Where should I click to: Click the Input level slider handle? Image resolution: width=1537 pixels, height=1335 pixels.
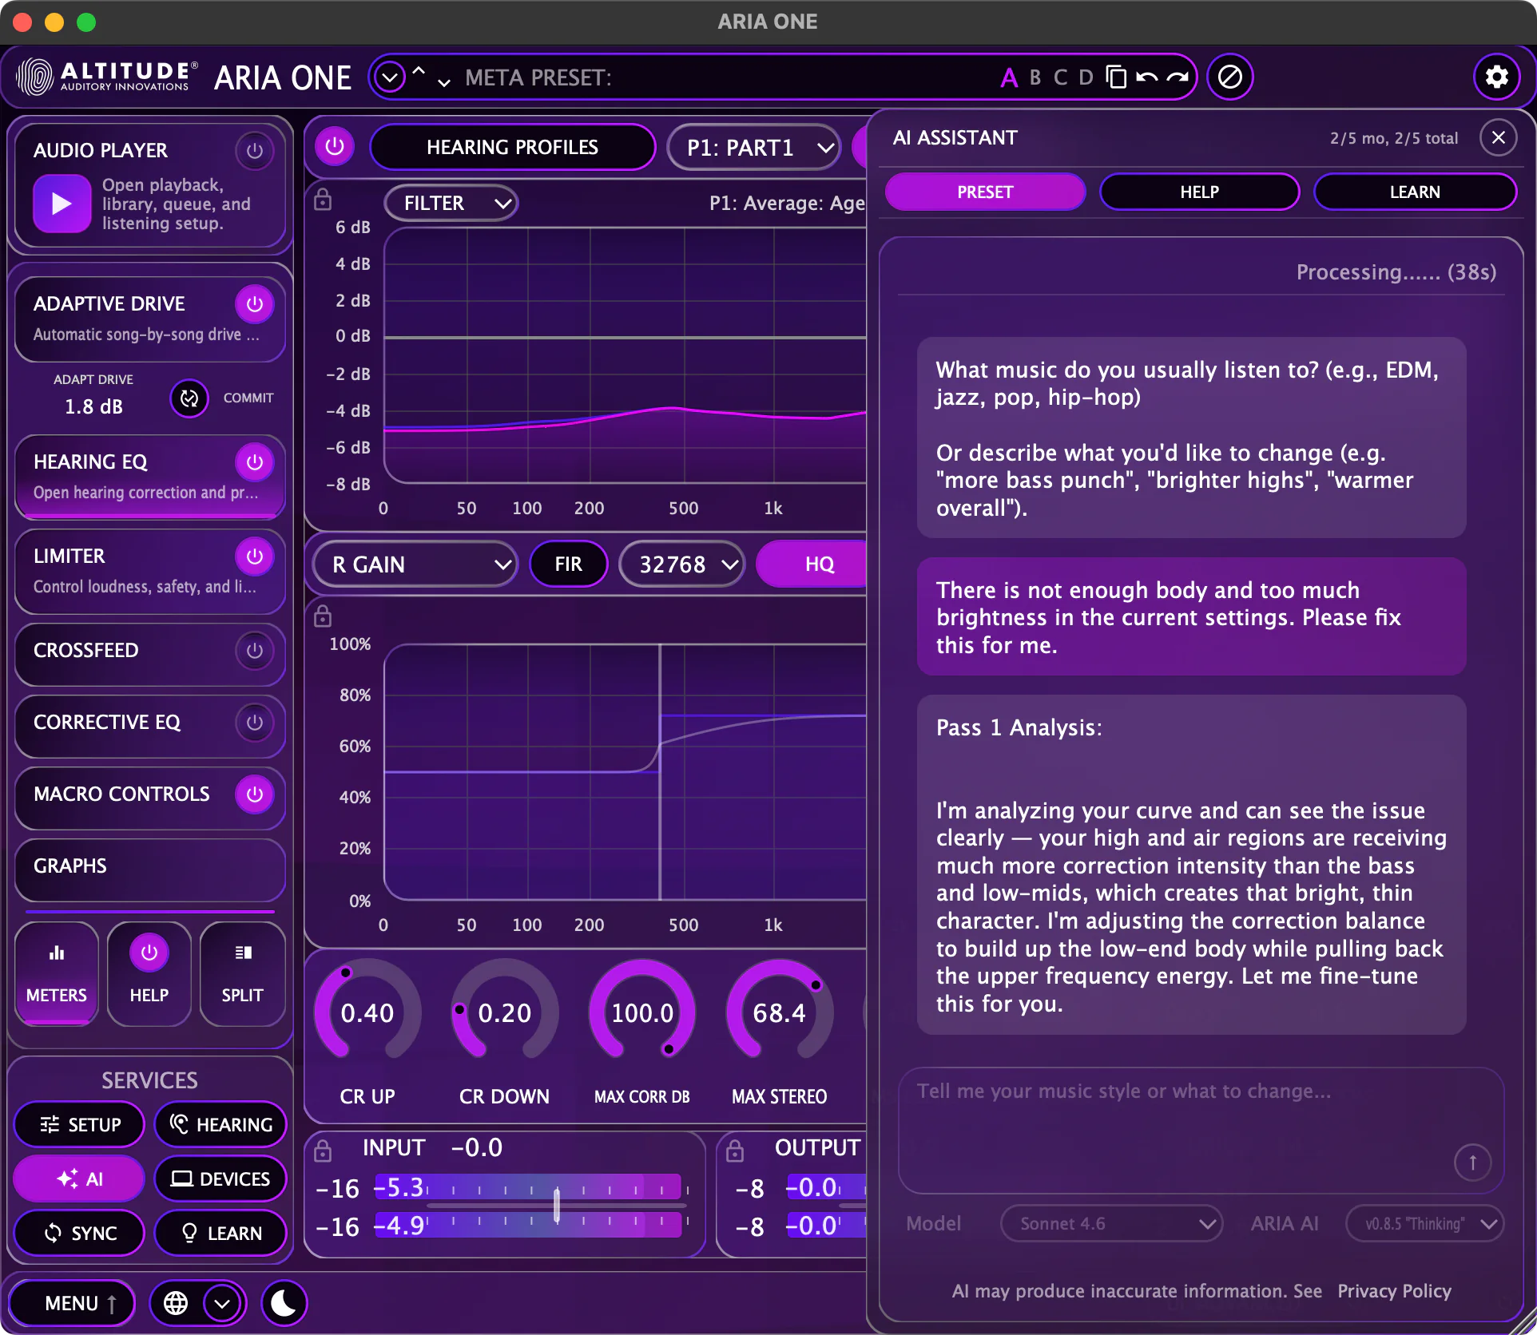[x=557, y=1206]
